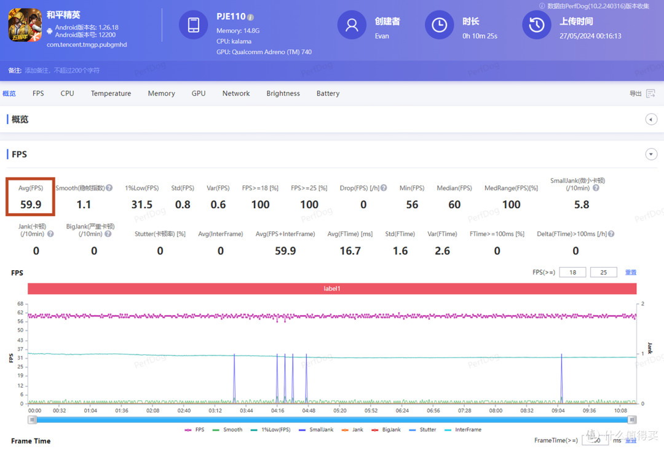The width and height of the screenshot is (664, 449).
Task: Open the Battery tab
Action: click(328, 93)
